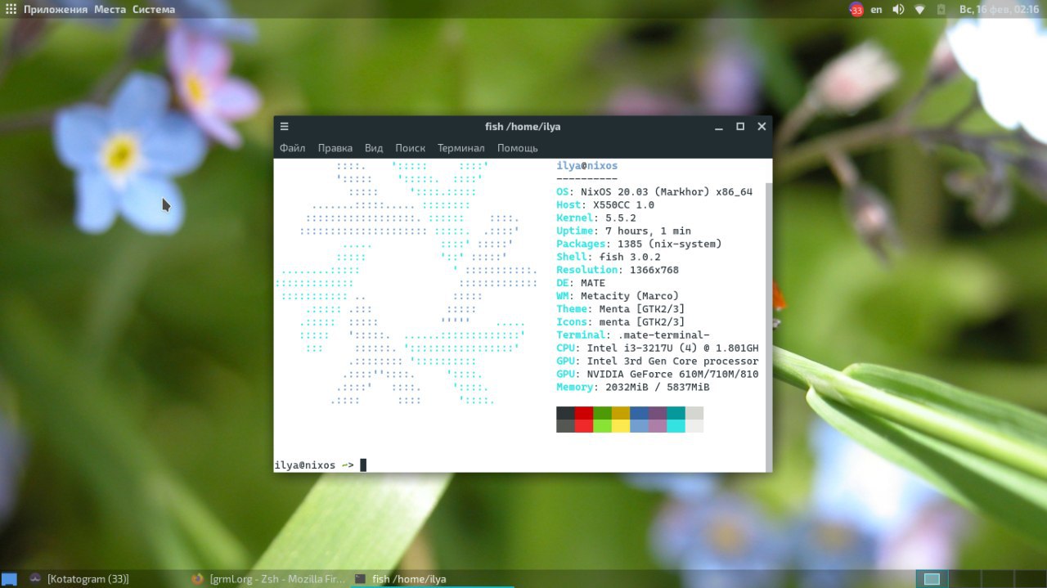Image resolution: width=1047 pixels, height=588 pixels.
Task: Maximize the fish terminal window
Action: point(740,127)
